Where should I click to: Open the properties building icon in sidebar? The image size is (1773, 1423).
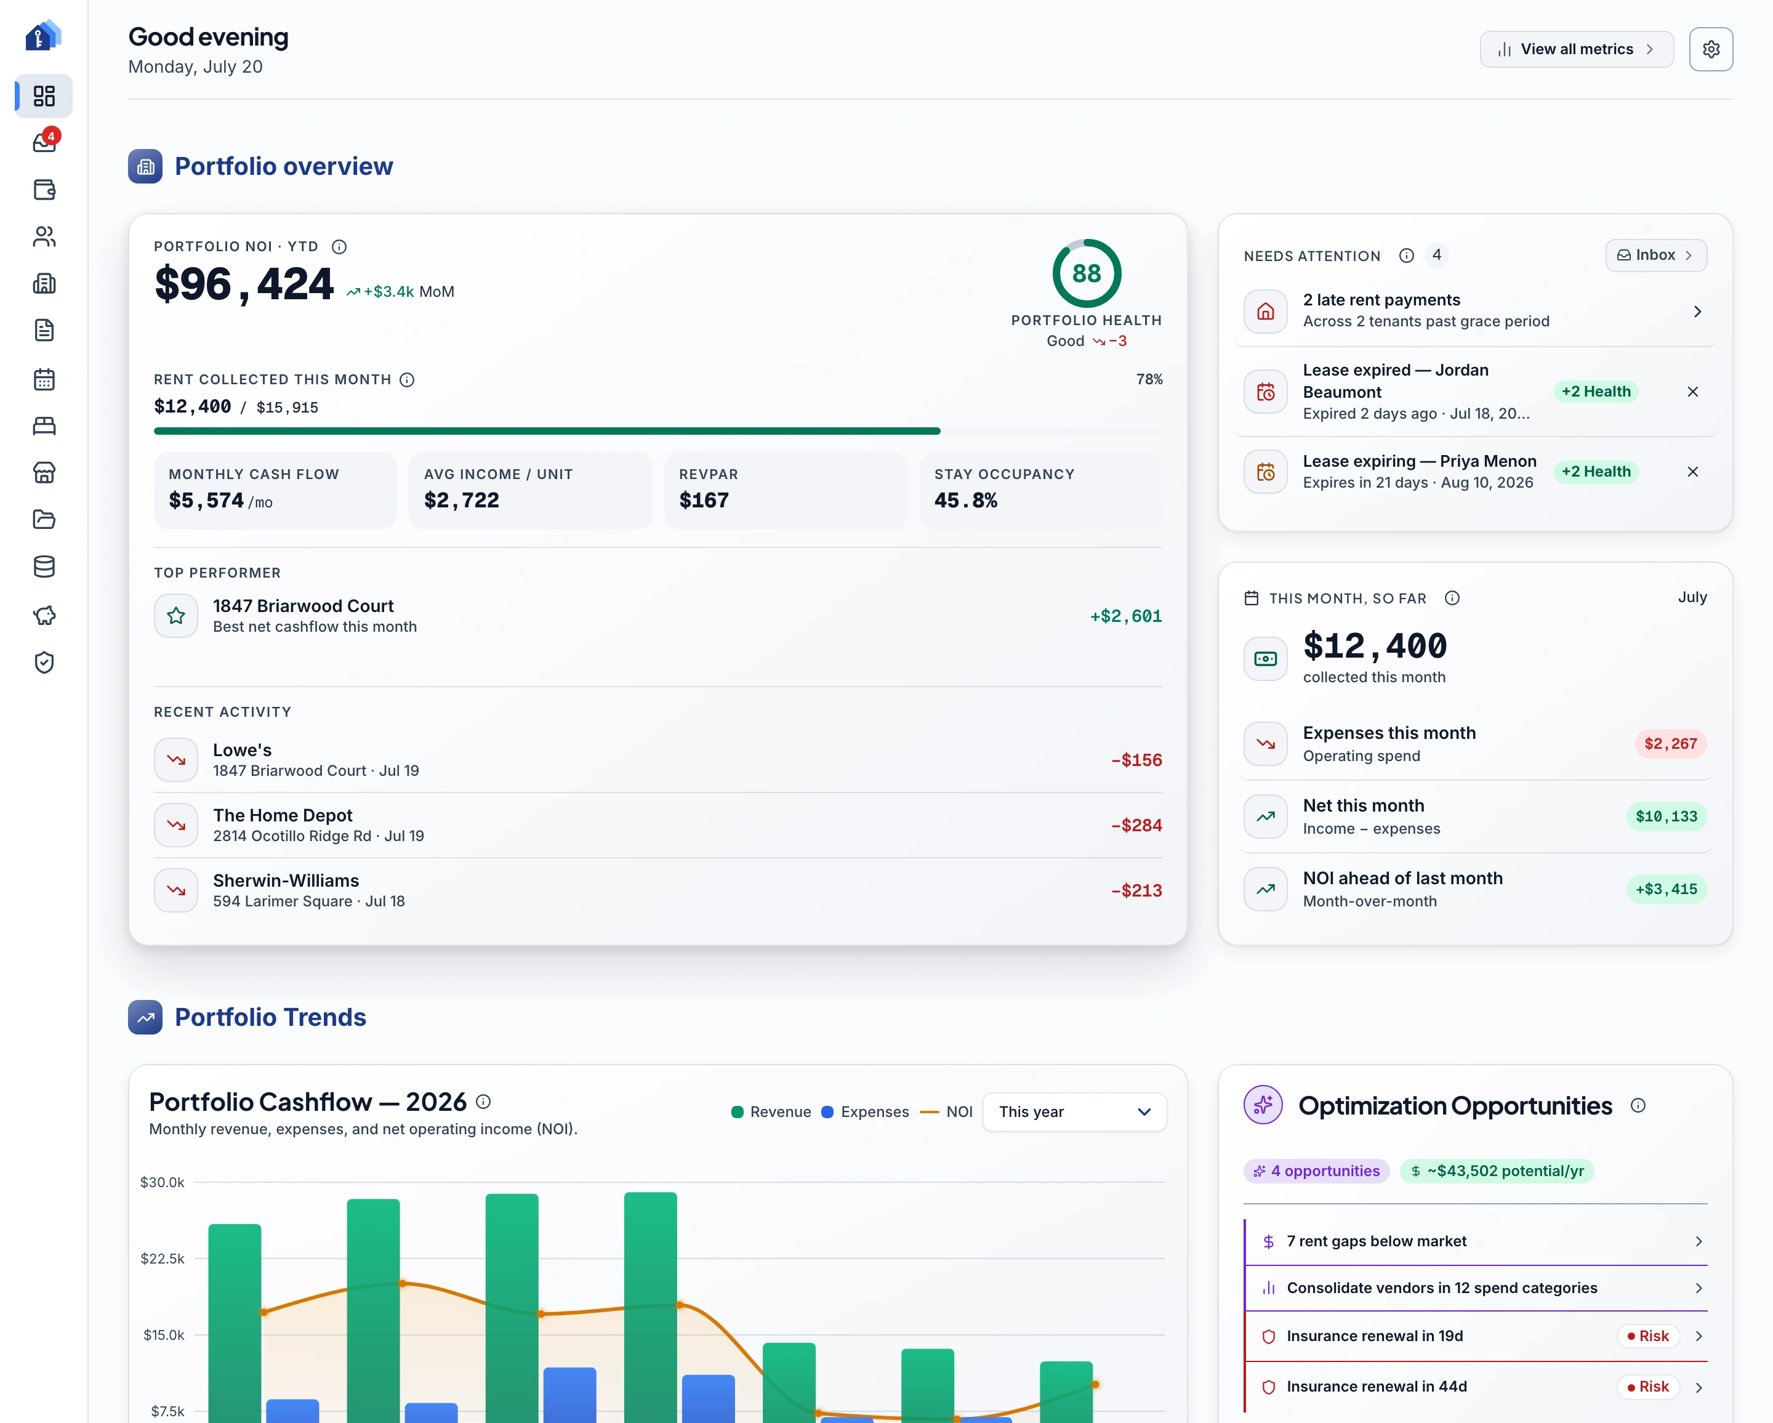pos(44,284)
